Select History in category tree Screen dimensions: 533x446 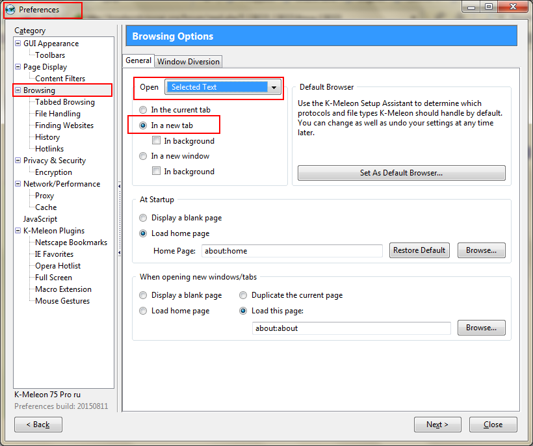pyautogui.click(x=47, y=137)
